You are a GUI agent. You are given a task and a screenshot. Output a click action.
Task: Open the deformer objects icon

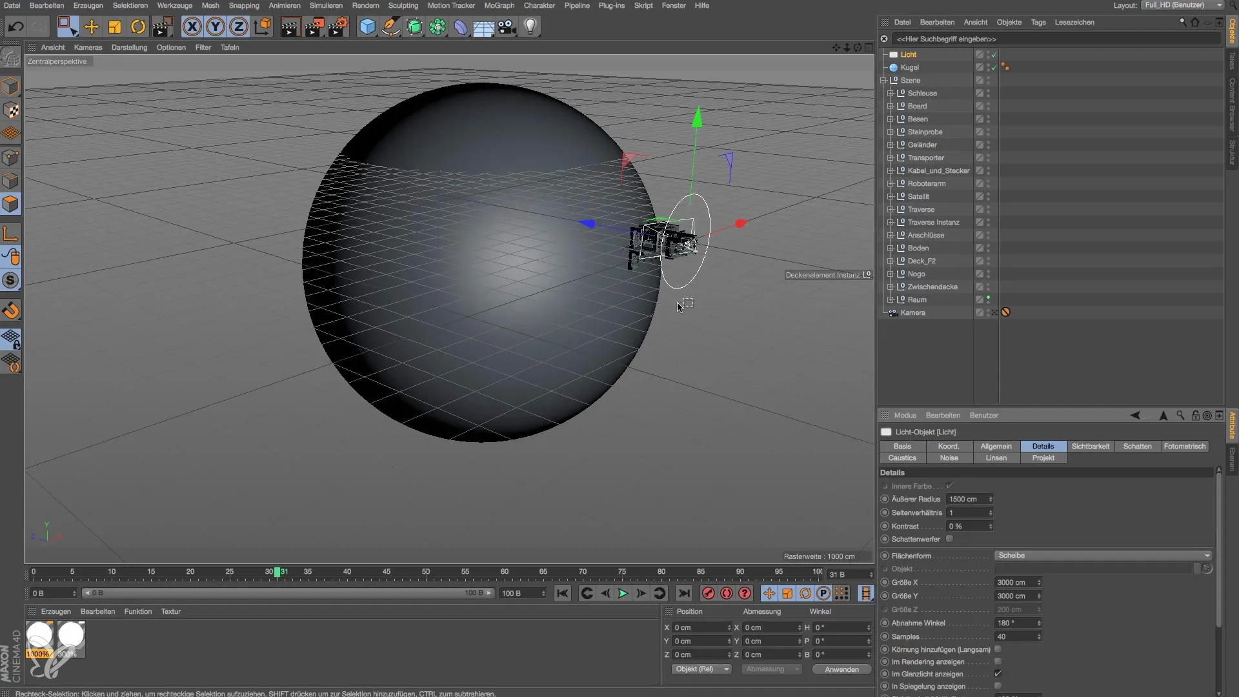point(460,26)
